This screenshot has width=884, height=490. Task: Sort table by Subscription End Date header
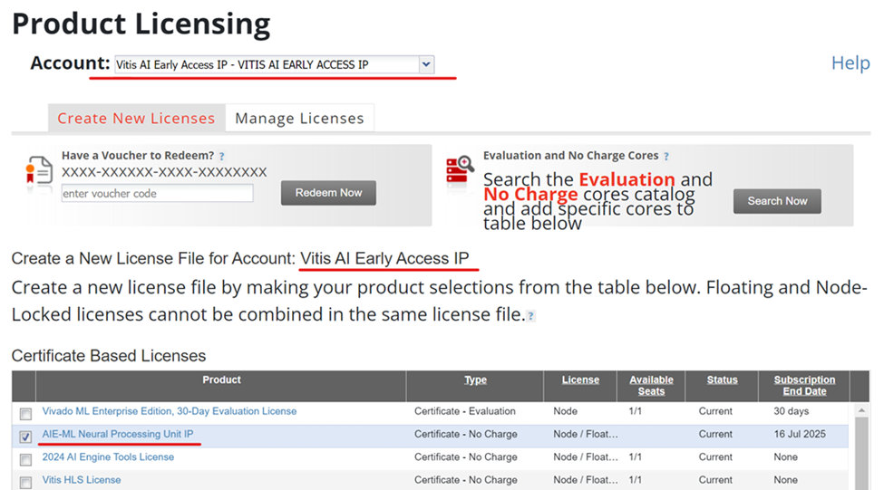804,386
